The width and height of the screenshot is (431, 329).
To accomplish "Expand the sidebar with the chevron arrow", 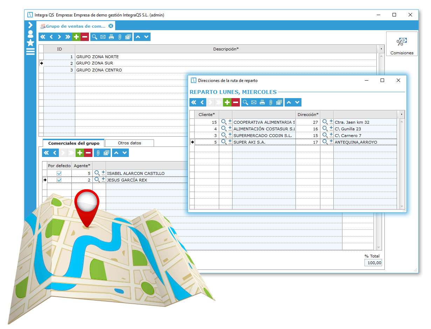I will 31,25.
